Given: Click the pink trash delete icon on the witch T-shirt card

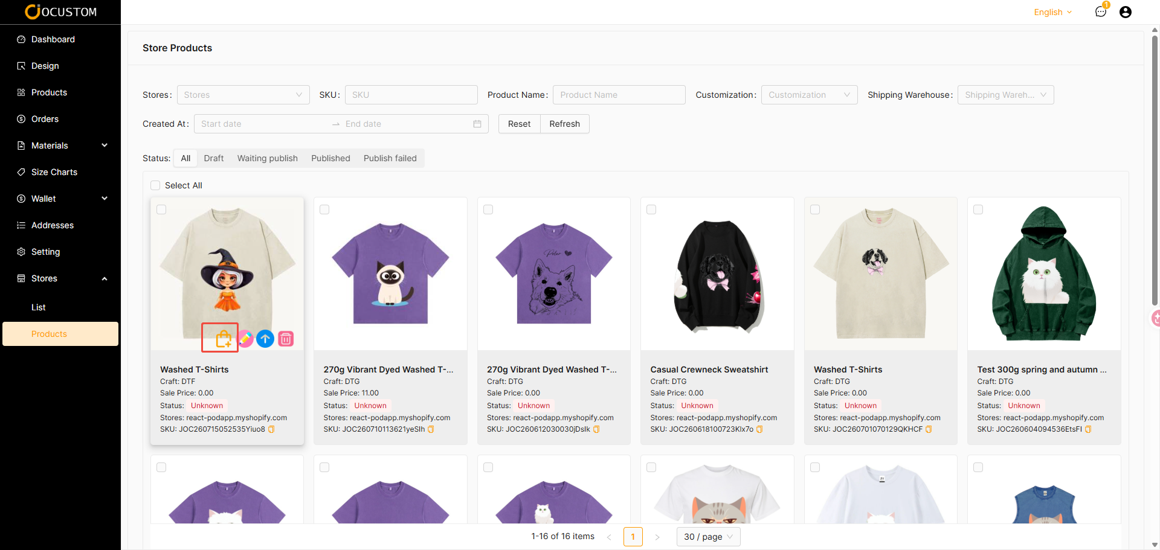Looking at the screenshot, I should 286,339.
